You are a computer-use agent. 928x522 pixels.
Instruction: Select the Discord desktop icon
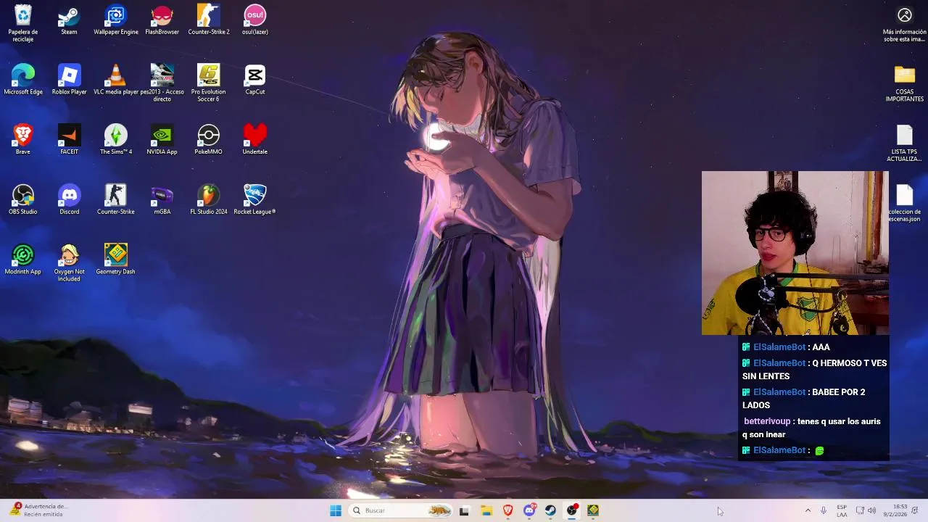(69, 199)
